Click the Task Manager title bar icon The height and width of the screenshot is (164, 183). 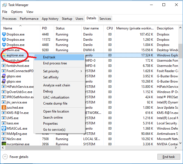5,5
